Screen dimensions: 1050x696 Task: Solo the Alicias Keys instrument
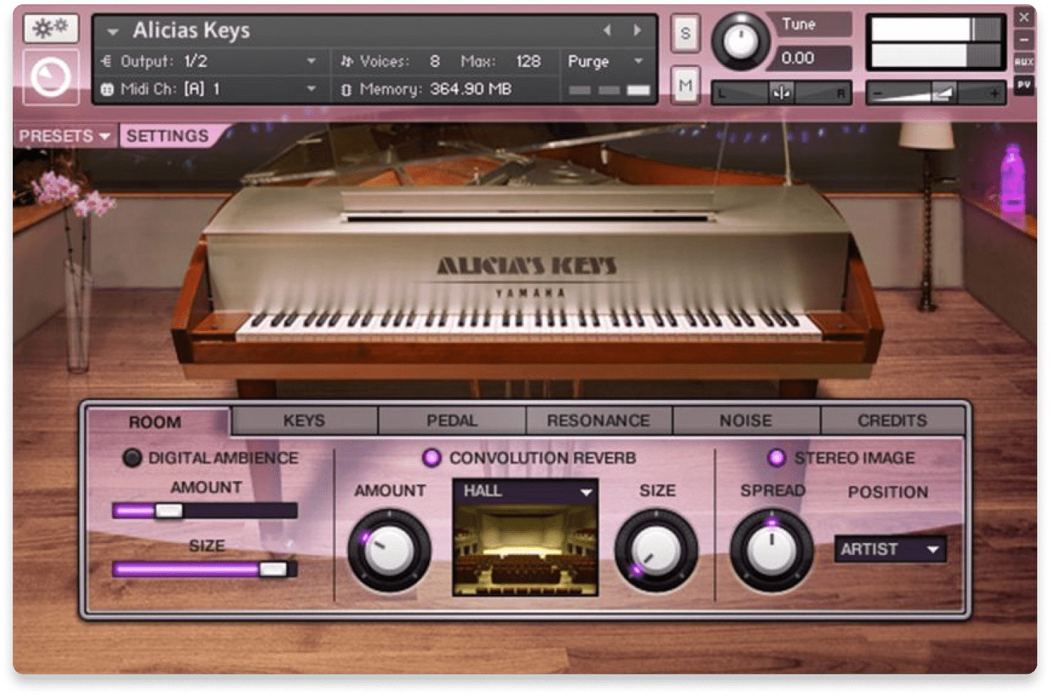[x=684, y=33]
